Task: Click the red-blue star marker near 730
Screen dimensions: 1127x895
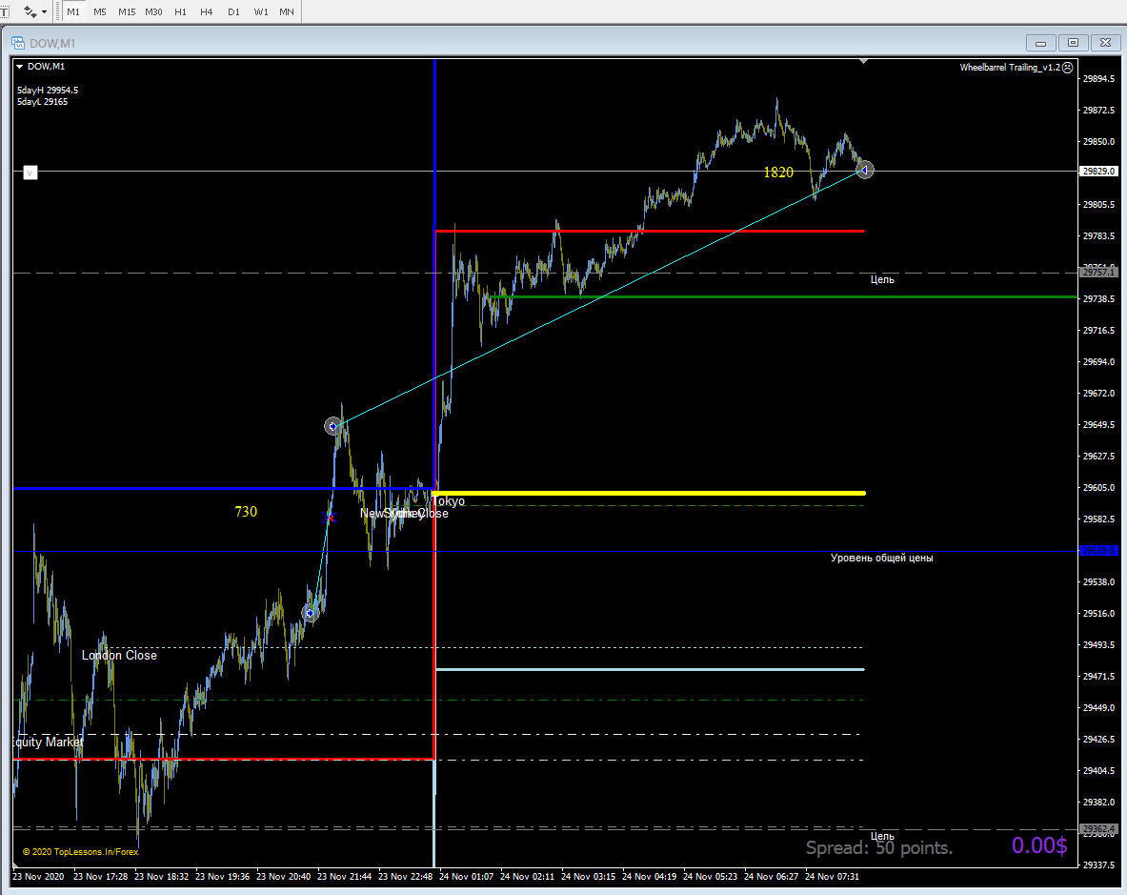Action: click(329, 517)
